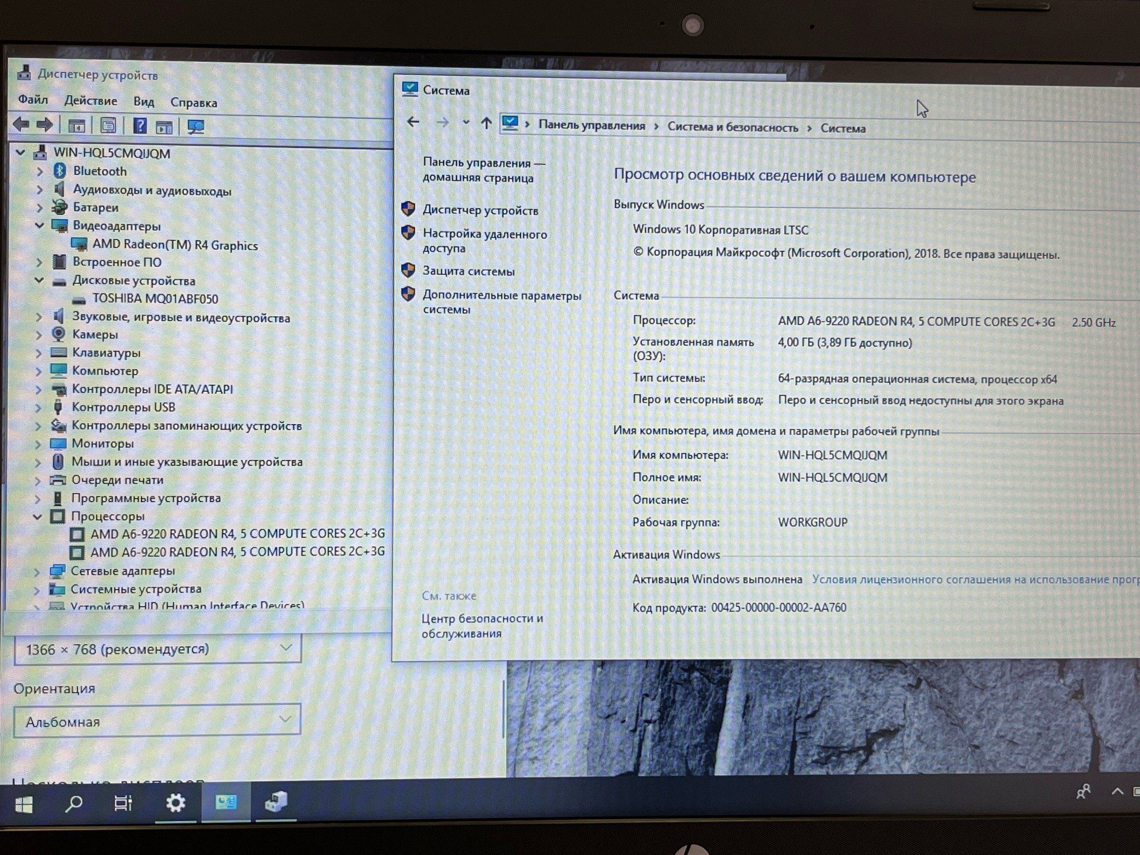Click the Клавиатуры category icon
This screenshot has width=1140, height=855.
pyautogui.click(x=59, y=352)
